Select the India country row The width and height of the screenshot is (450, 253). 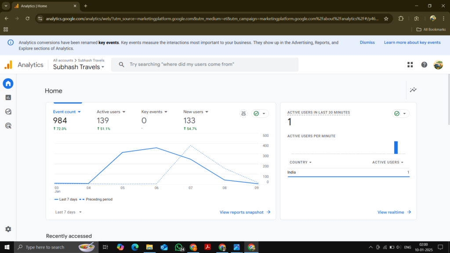pyautogui.click(x=348, y=172)
